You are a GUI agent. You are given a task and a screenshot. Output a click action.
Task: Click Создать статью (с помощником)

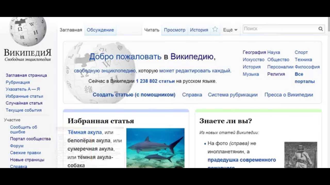pyautogui.click(x=134, y=95)
